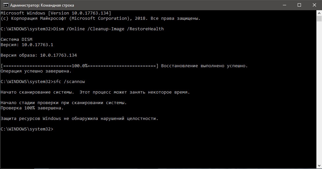This screenshot has width=322, height=169.
Task: Click the Система DISM line
Action: tap(16, 39)
